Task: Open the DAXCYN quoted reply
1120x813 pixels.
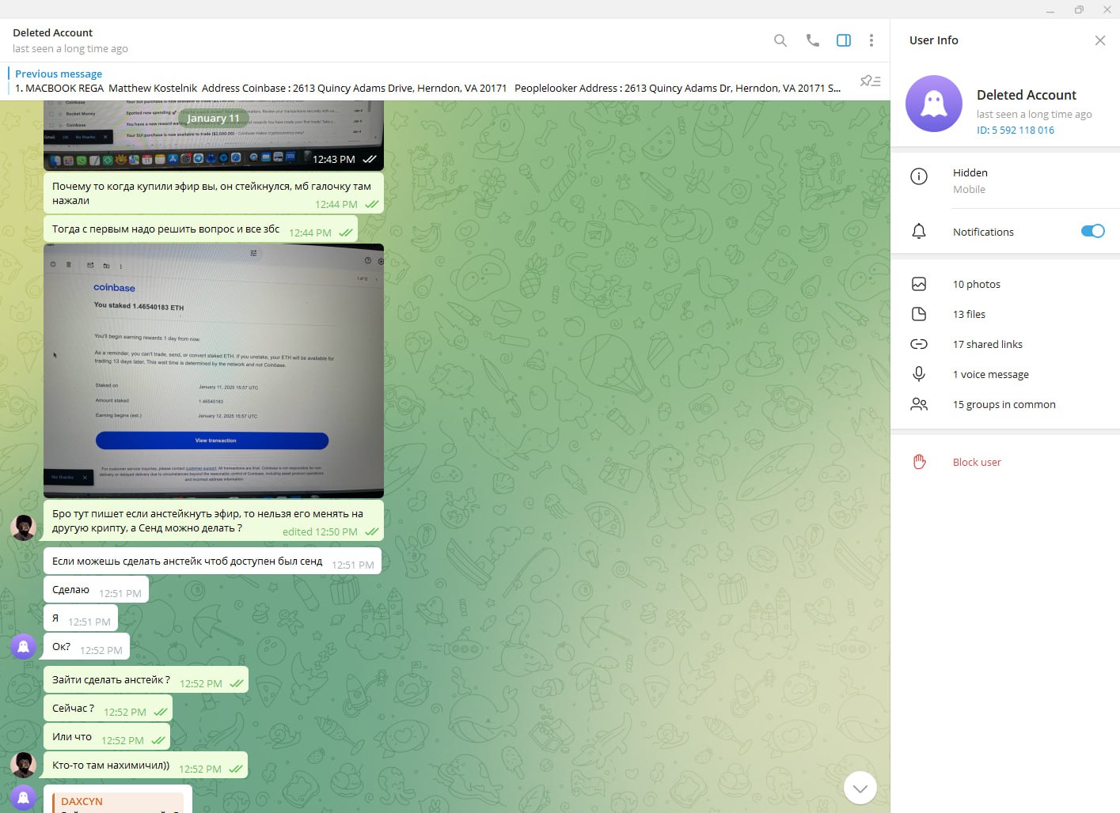Action: [119, 803]
